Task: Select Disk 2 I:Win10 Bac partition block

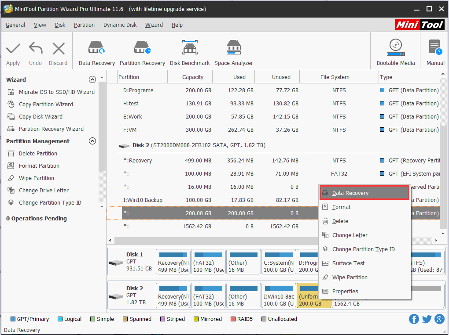Action: click(279, 295)
